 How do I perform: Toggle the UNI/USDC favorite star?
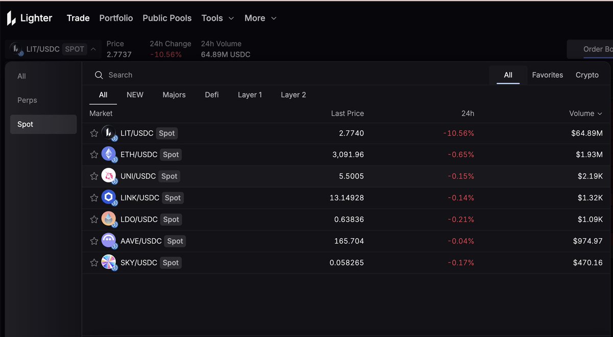(94, 176)
